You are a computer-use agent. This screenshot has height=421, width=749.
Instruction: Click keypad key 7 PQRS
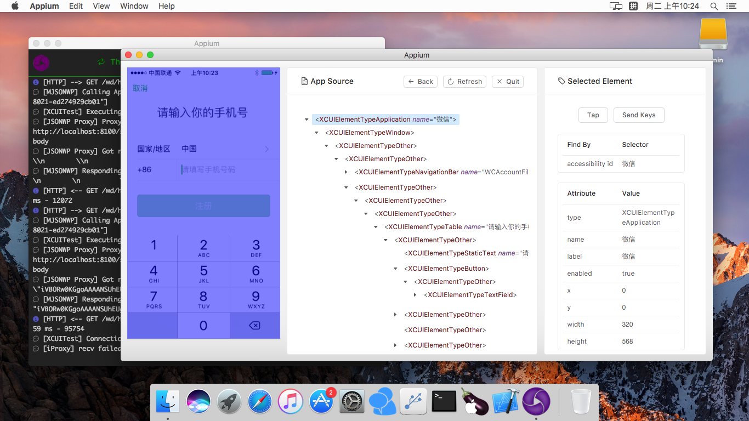pos(152,299)
